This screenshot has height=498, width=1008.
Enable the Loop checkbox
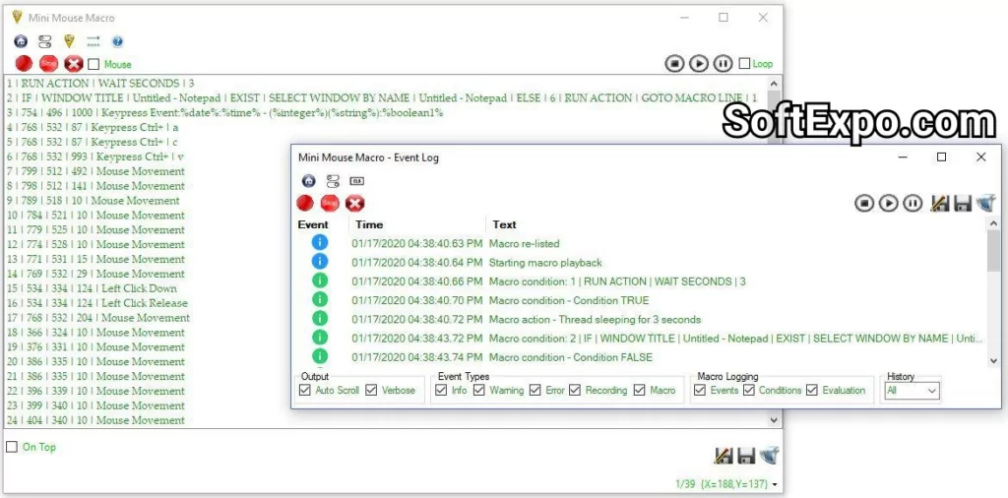[744, 64]
